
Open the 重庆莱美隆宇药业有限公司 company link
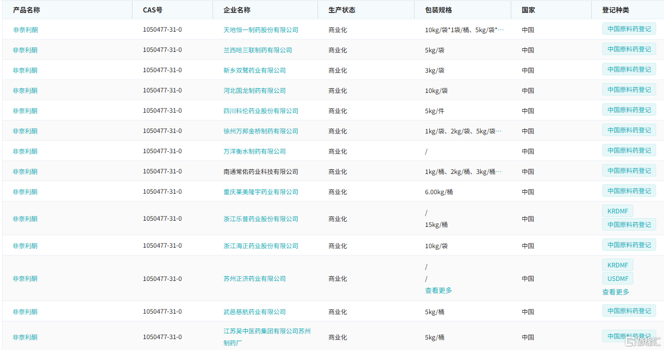point(261,192)
